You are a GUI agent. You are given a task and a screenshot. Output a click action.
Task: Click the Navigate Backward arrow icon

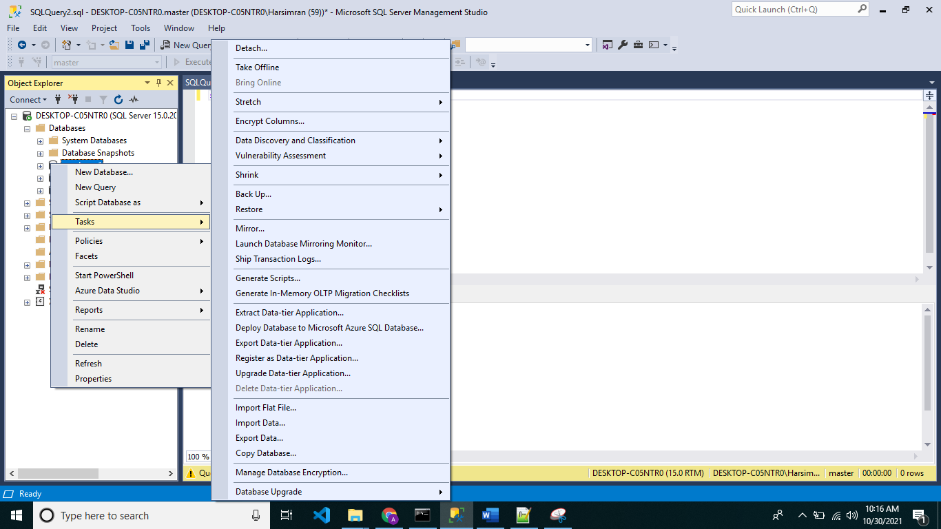23,44
